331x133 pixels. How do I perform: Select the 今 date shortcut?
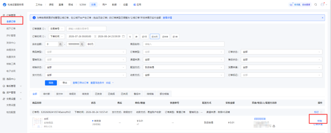[131, 37]
